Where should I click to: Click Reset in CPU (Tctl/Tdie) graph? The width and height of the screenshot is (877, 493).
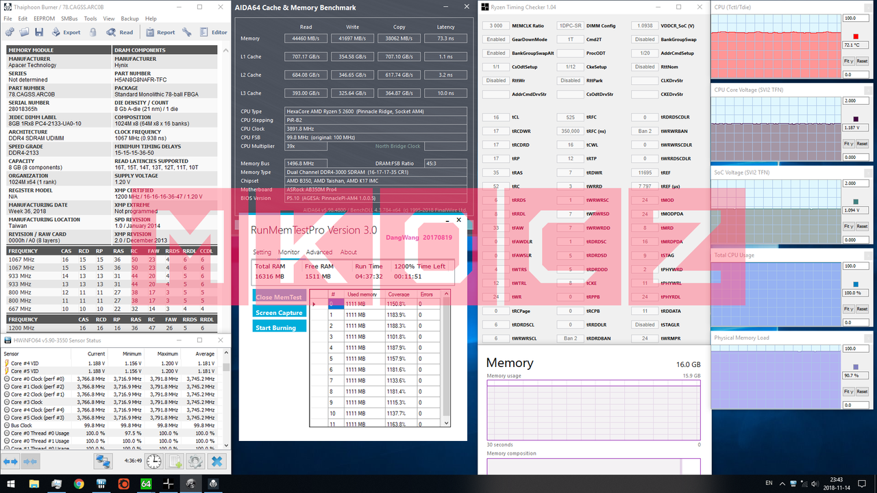click(x=862, y=61)
